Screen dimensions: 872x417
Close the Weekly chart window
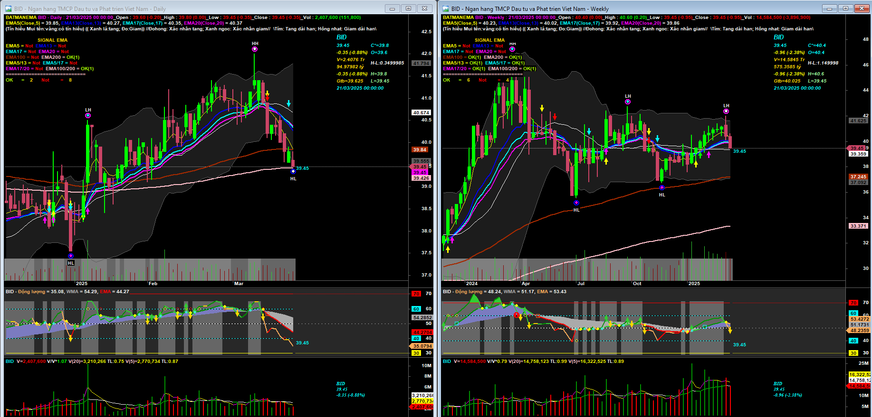862,9
